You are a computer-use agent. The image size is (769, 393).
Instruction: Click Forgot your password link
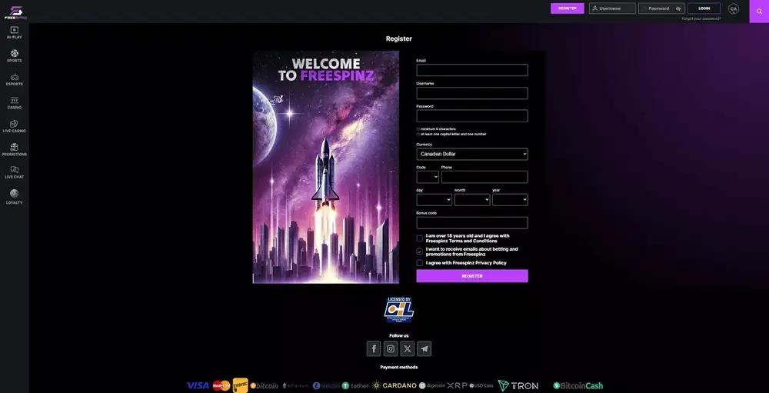tap(701, 18)
